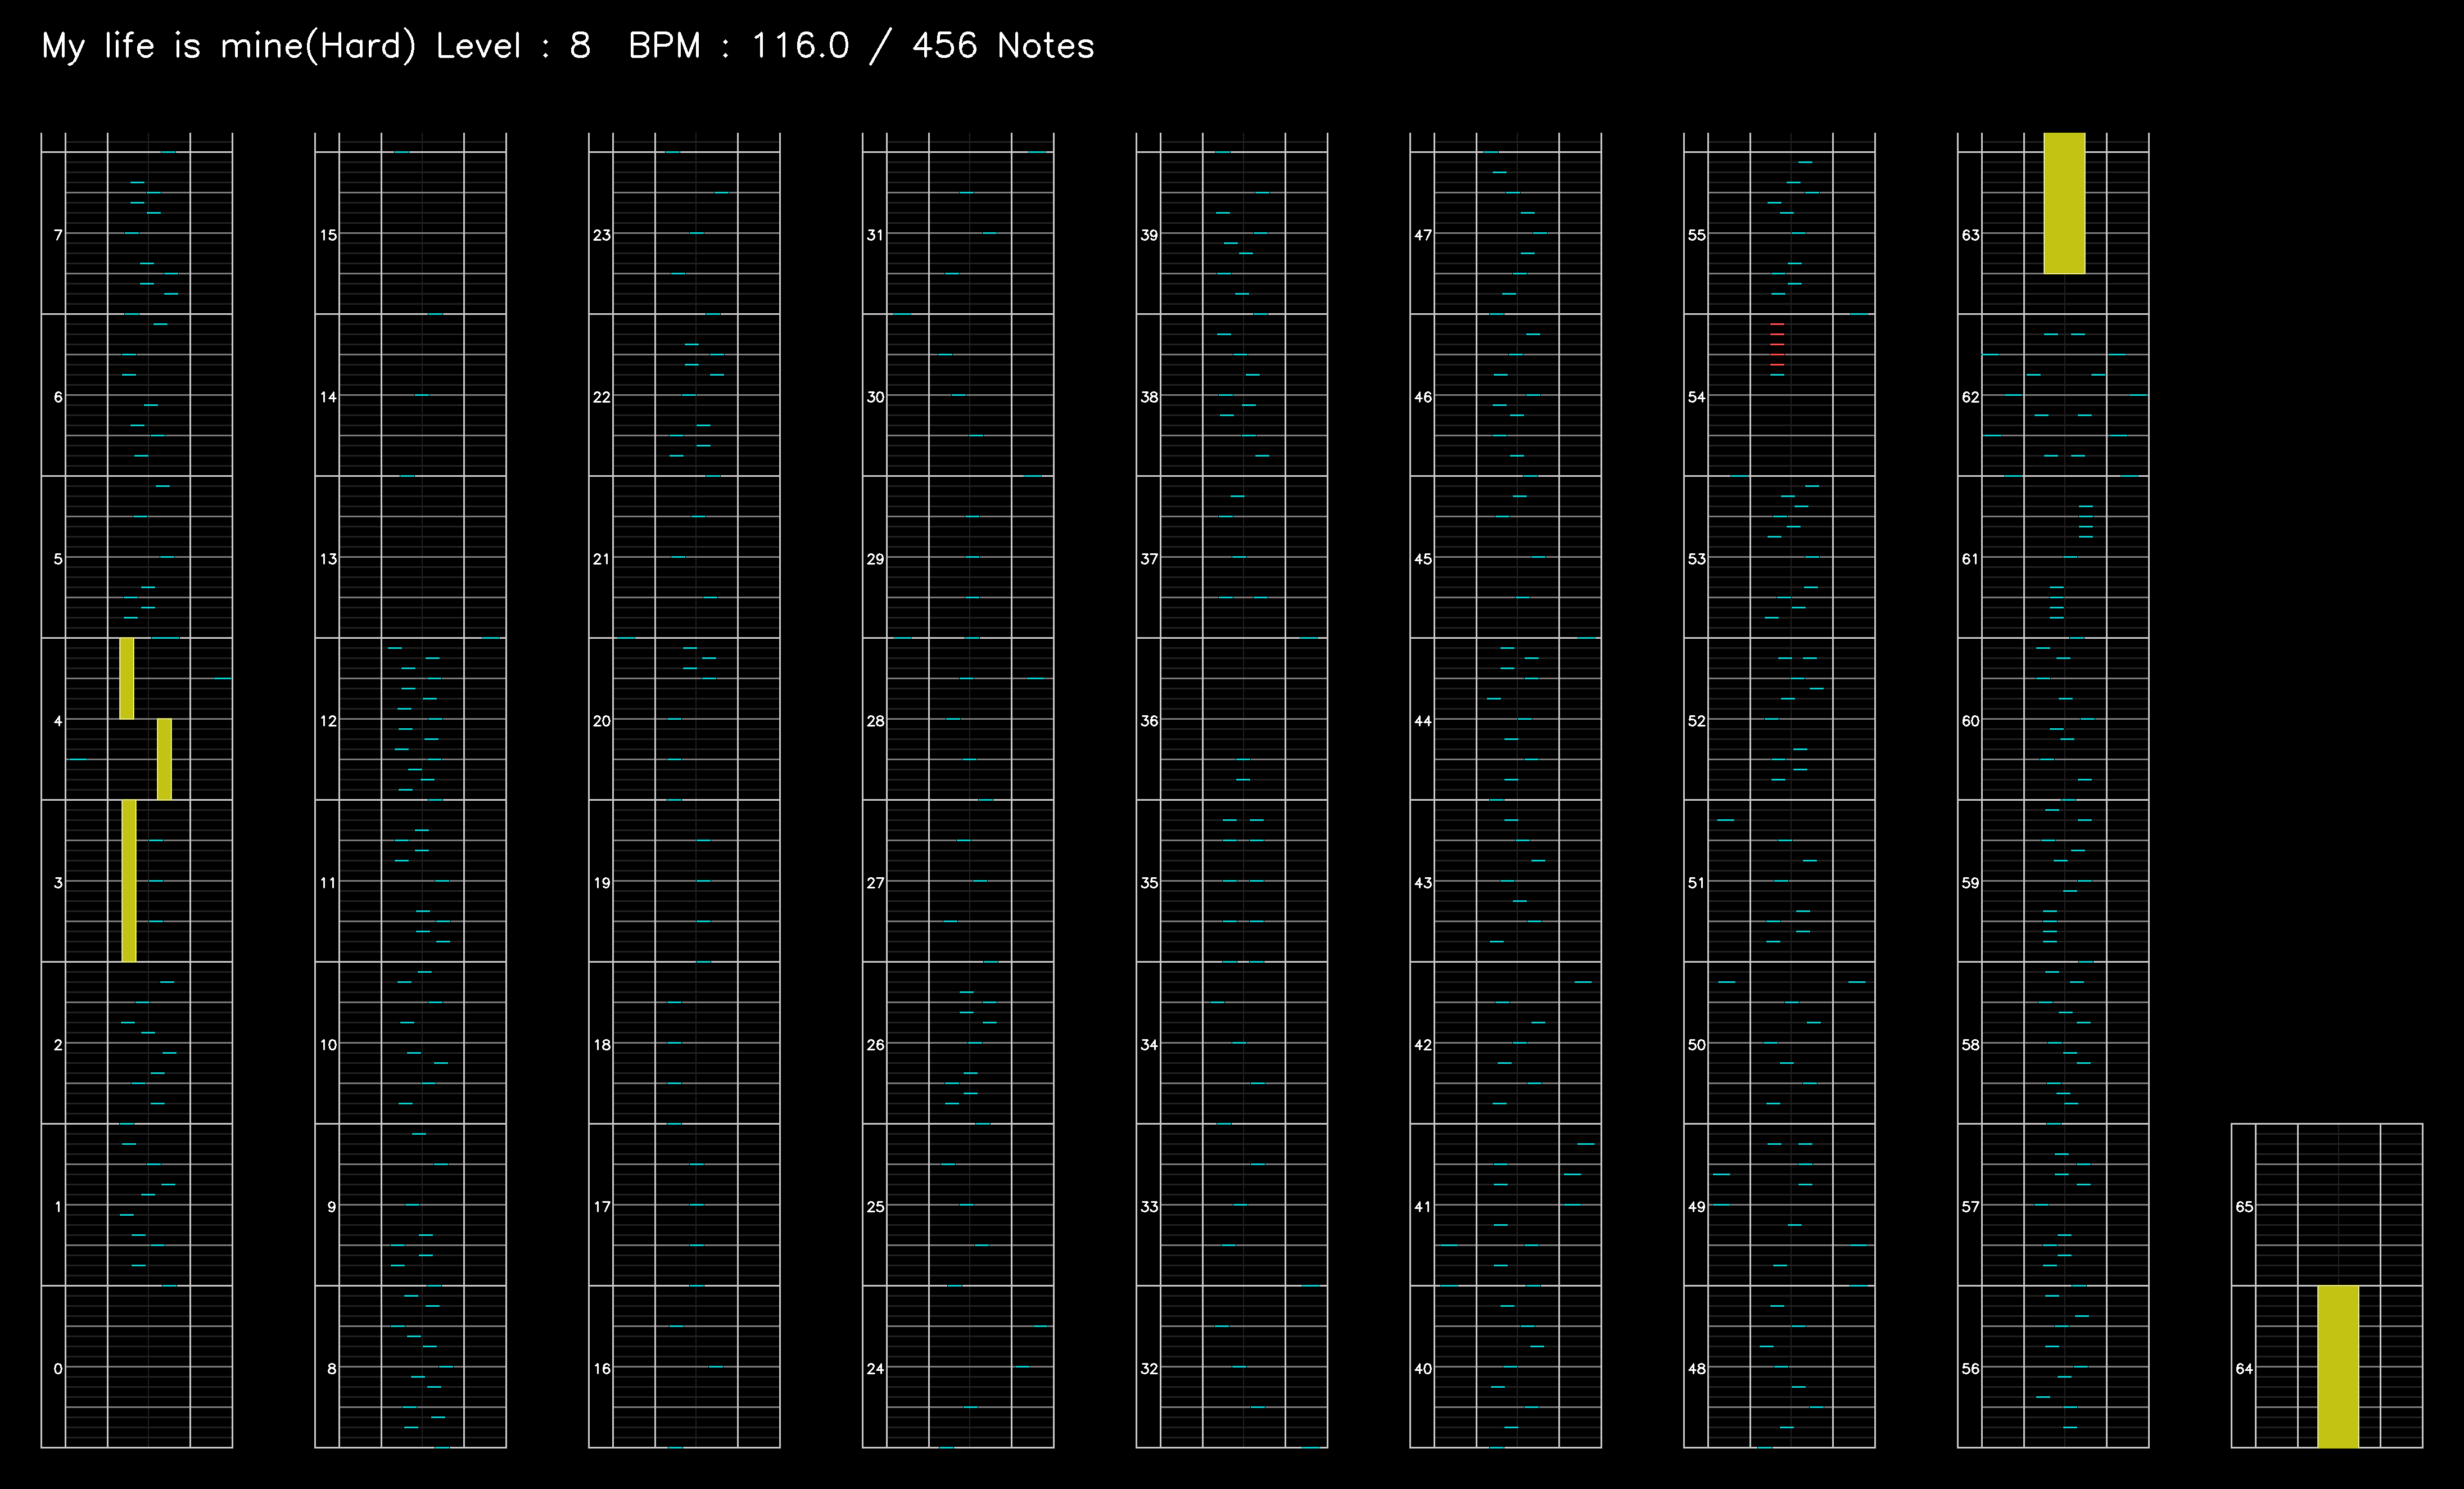Click measure number 54 label

[1697, 397]
